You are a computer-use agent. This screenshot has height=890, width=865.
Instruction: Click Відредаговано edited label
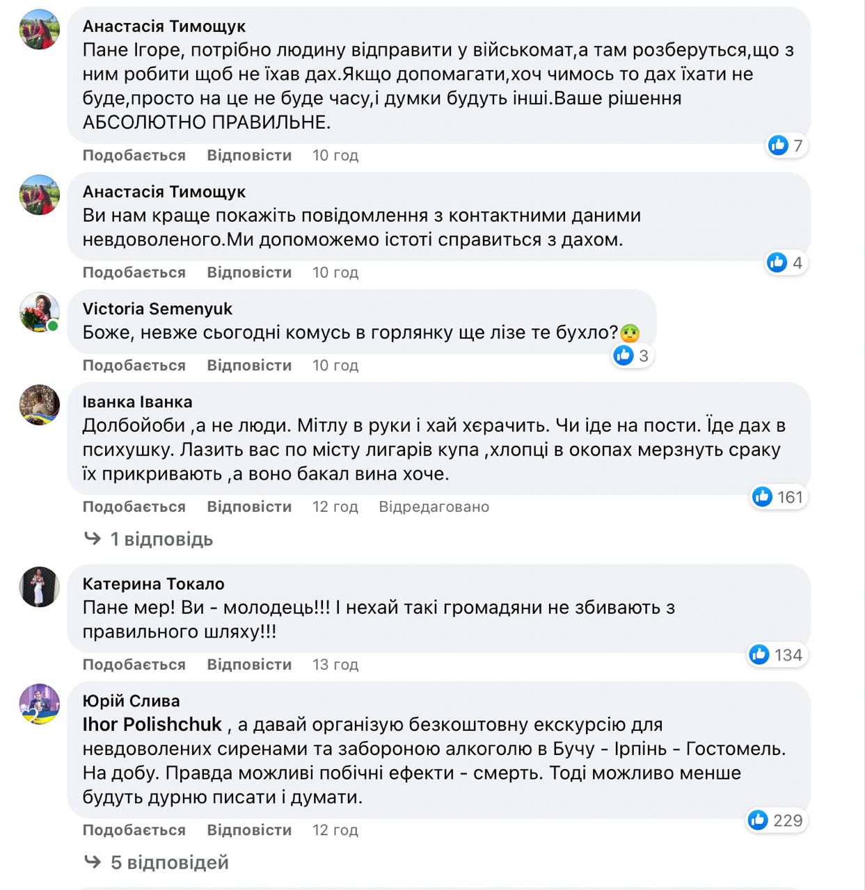point(434,507)
